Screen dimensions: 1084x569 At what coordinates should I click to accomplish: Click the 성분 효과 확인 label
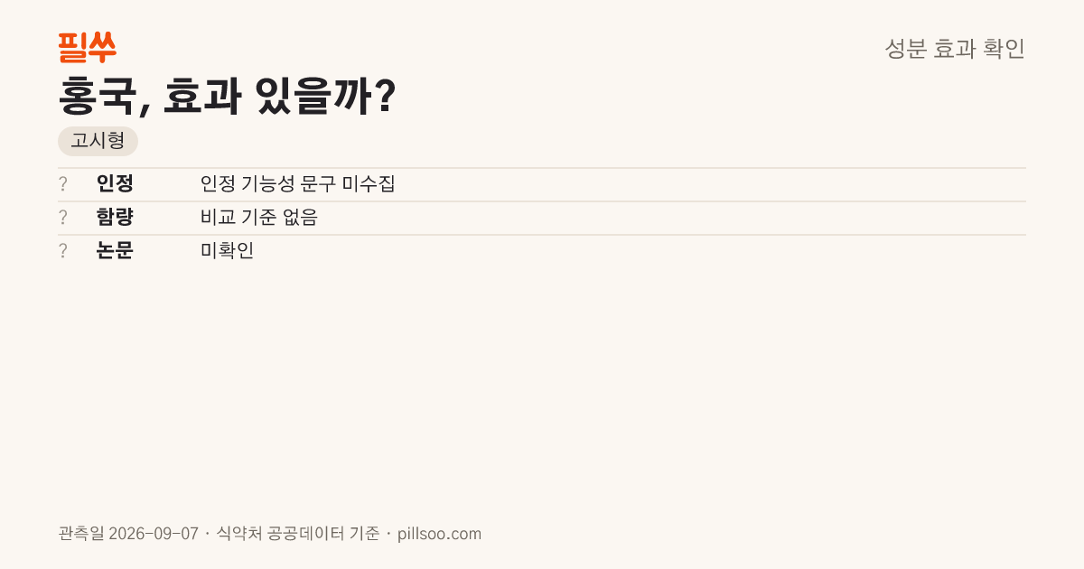click(955, 49)
